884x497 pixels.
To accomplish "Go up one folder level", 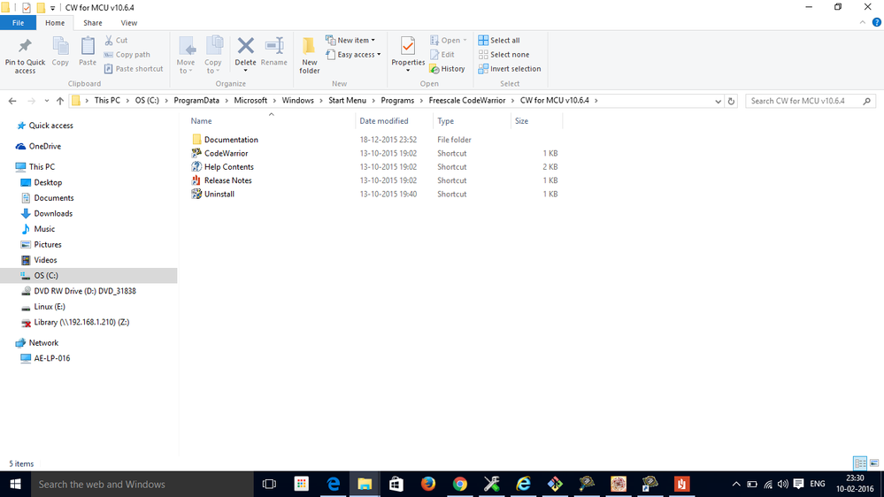I will (x=60, y=101).
